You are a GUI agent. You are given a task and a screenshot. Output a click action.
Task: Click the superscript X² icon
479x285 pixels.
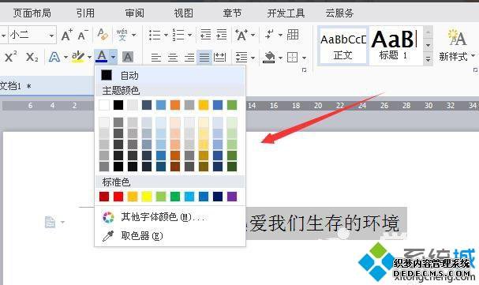(x=11, y=57)
